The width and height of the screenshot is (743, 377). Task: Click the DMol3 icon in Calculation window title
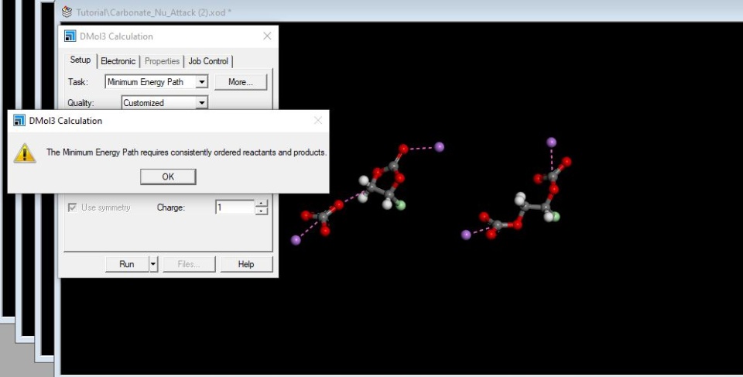click(x=70, y=36)
